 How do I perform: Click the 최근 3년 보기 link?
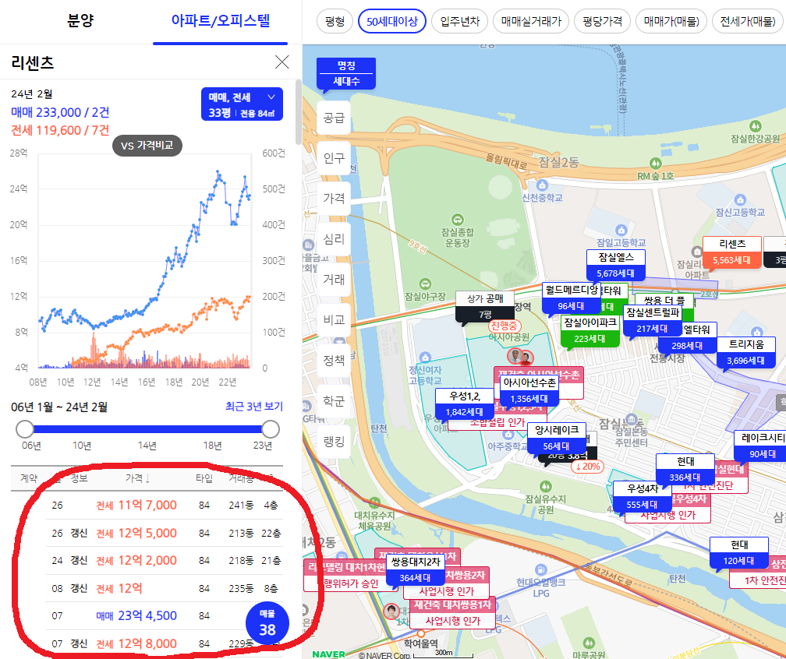254,406
